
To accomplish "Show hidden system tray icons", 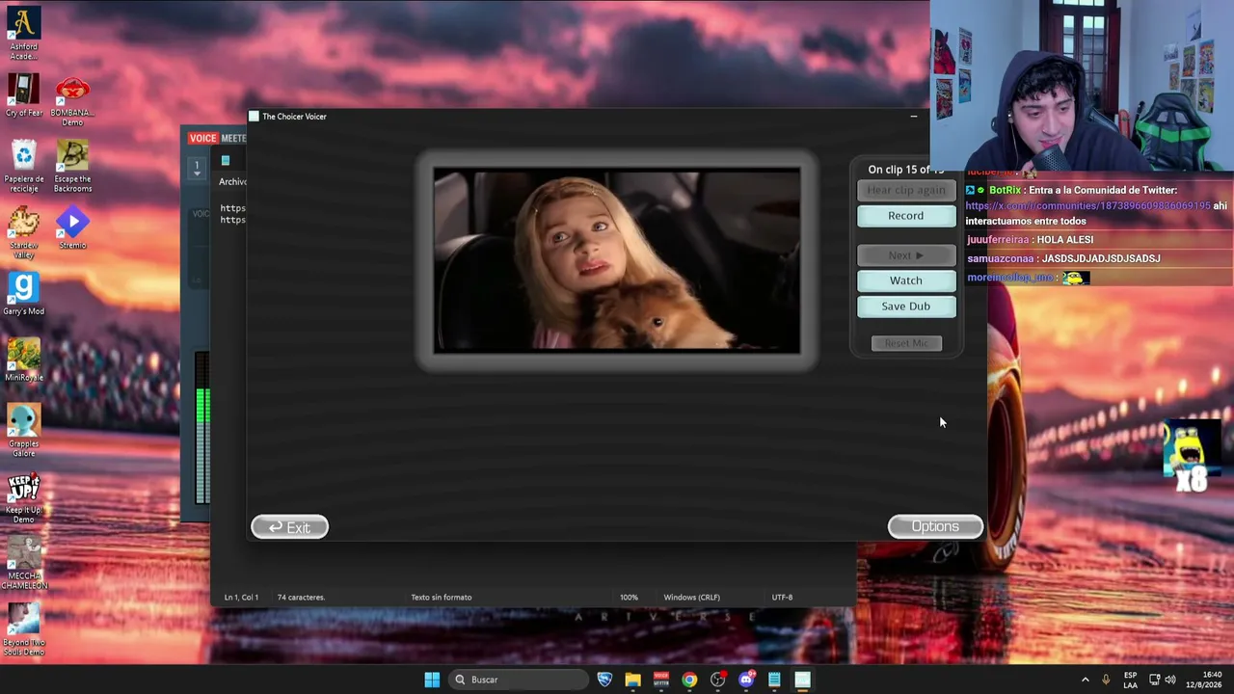I will click(x=1085, y=680).
